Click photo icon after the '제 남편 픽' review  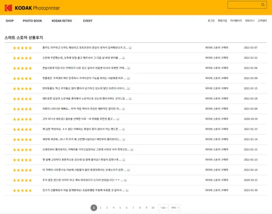coord(123,129)
